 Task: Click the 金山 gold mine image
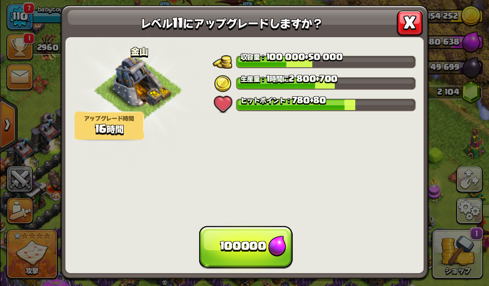click(138, 85)
